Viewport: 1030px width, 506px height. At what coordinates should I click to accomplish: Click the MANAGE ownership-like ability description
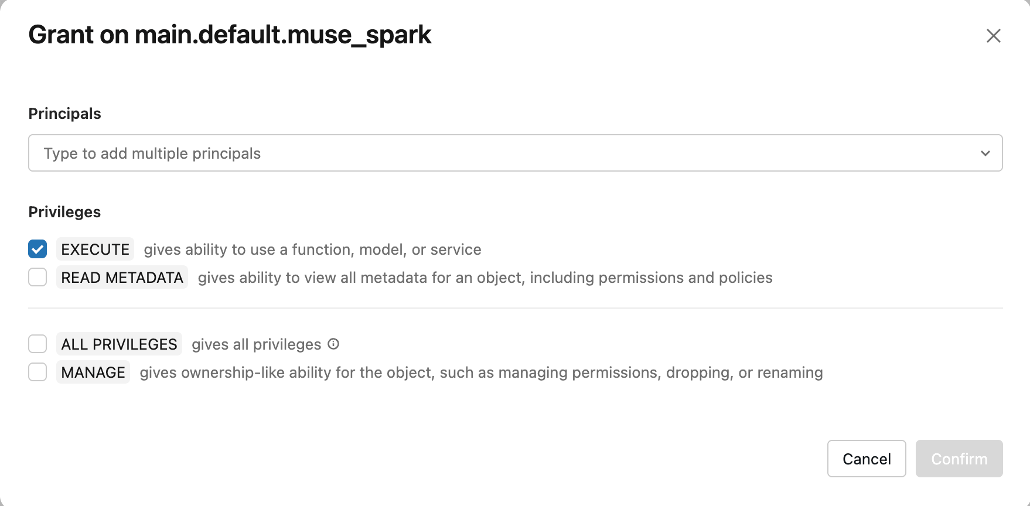481,372
